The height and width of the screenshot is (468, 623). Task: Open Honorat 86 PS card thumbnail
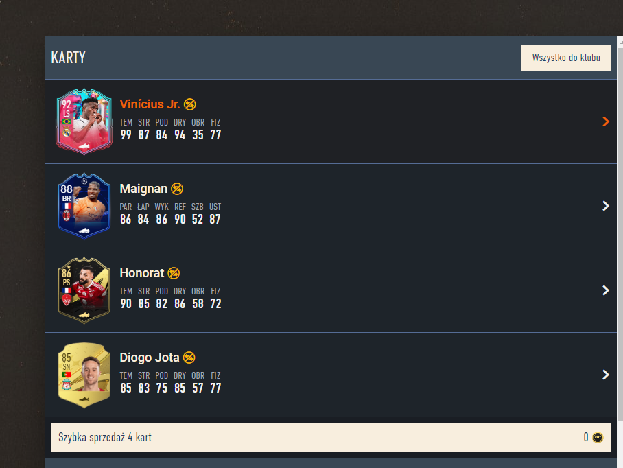tap(84, 290)
